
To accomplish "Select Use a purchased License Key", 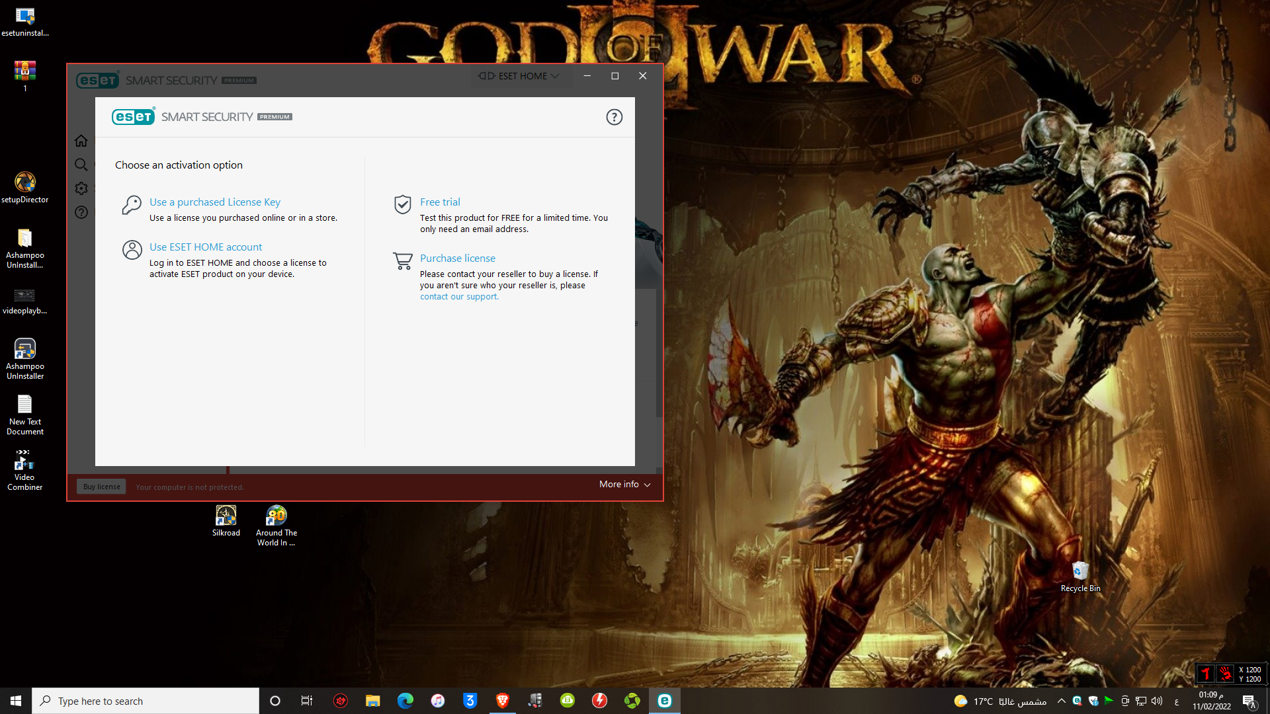I will (x=215, y=202).
